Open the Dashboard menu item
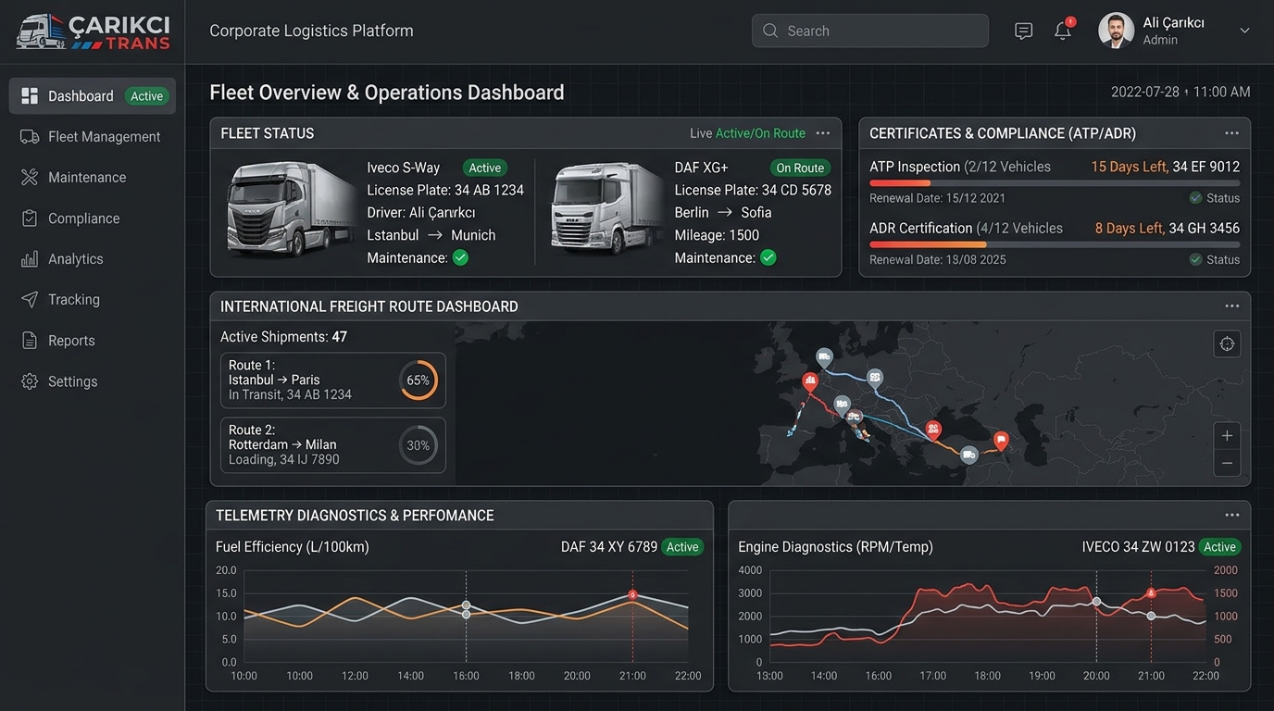 coord(93,96)
